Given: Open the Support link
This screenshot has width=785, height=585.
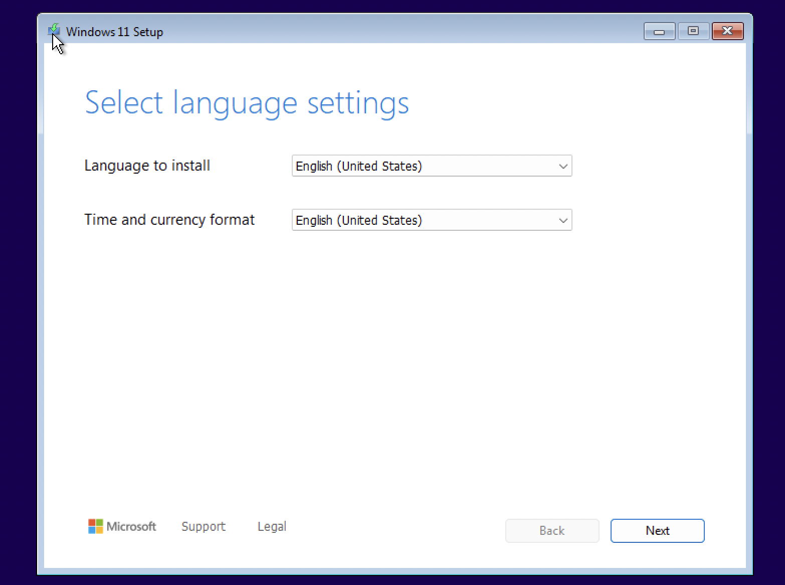Looking at the screenshot, I should (204, 526).
